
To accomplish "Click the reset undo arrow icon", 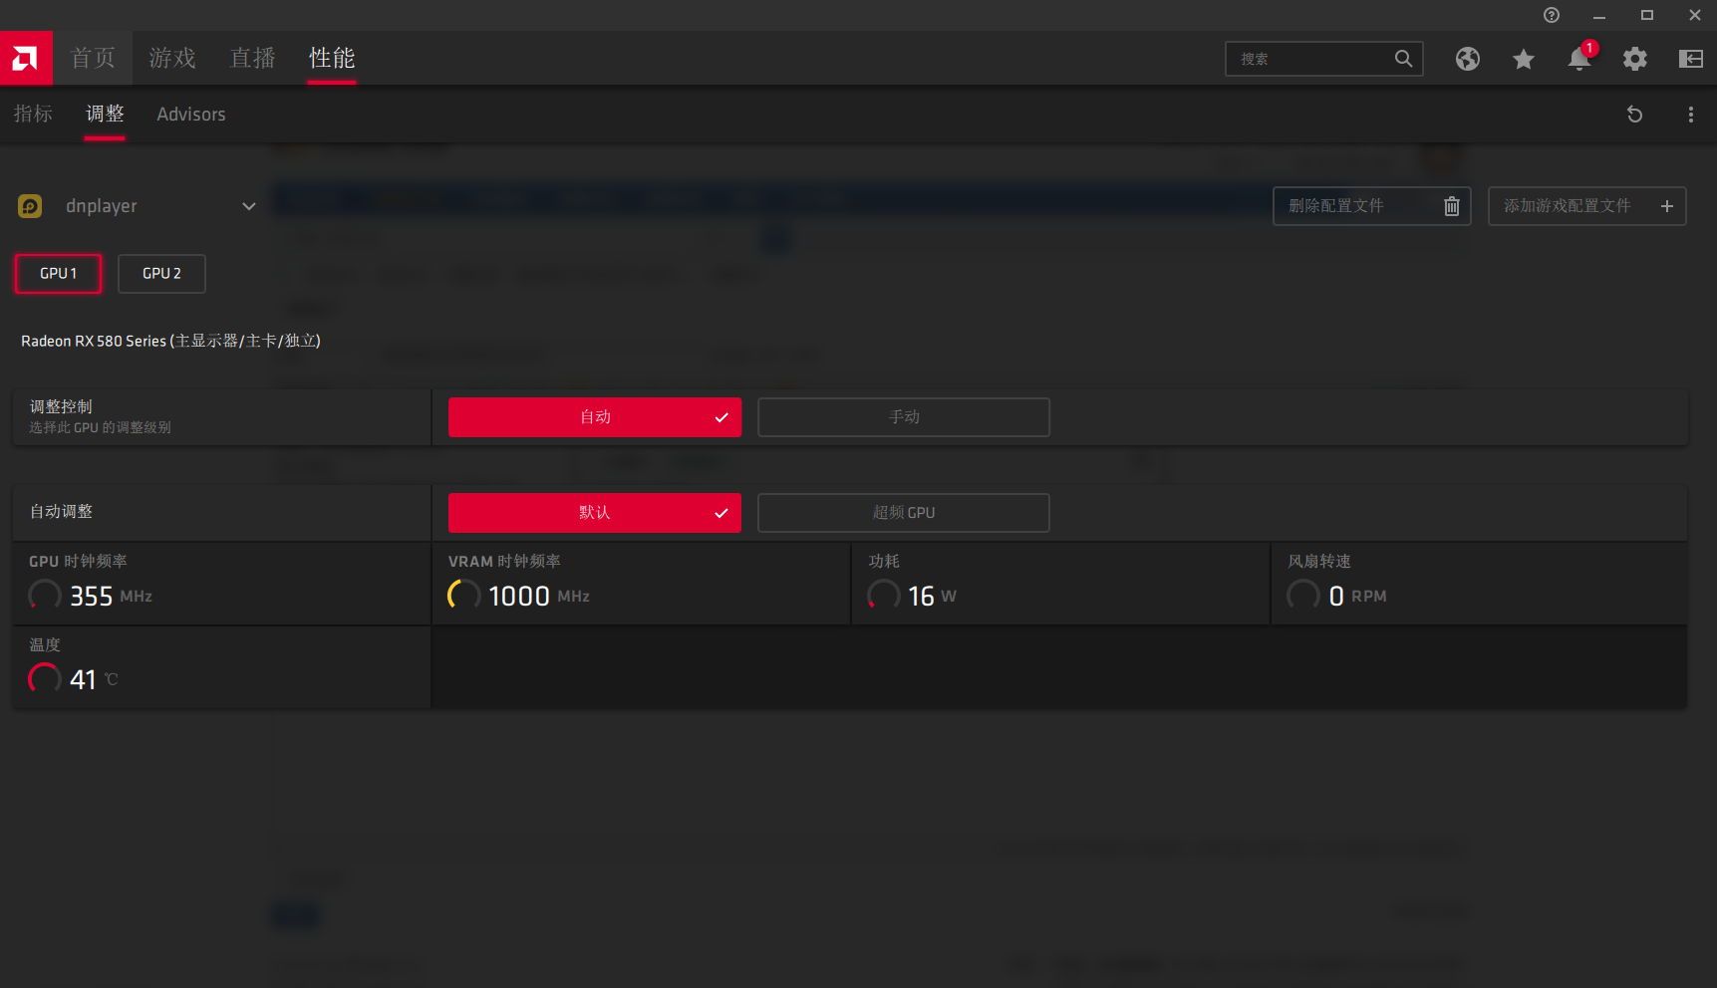I will tap(1634, 115).
